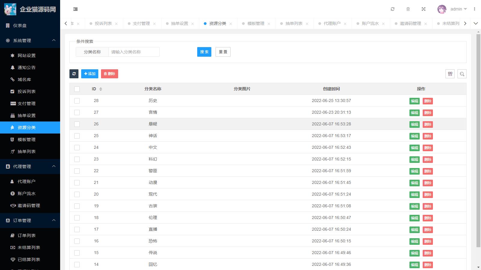Click the trash icon in top header
Screen dimensions: 481x270
408,9
